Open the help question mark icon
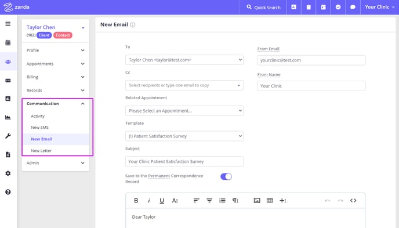 tap(8, 192)
